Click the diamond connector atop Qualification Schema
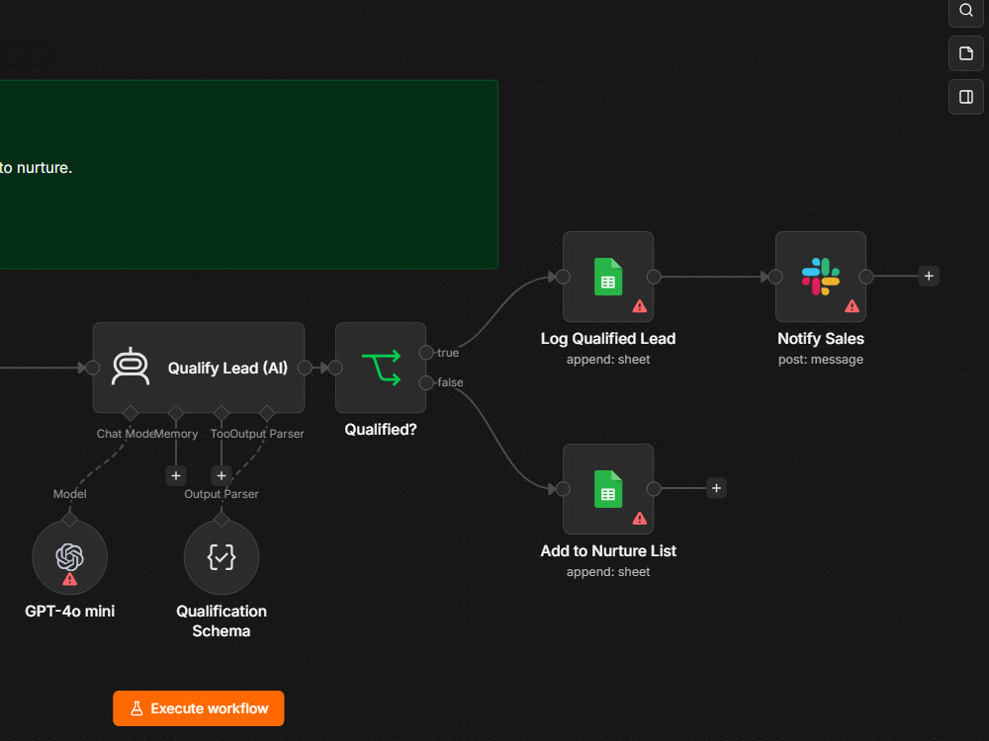 [222, 520]
